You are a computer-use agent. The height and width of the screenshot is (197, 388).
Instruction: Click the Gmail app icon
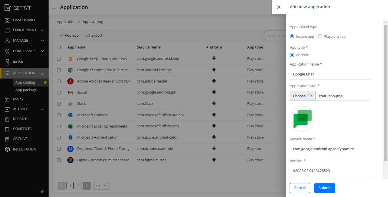pyautogui.click(x=70, y=93)
